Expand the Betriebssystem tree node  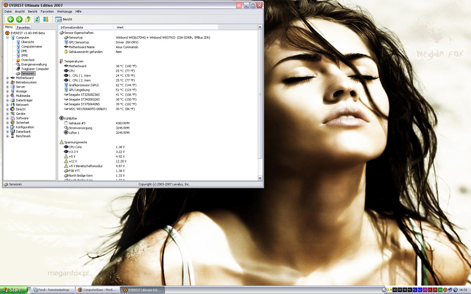[8, 82]
